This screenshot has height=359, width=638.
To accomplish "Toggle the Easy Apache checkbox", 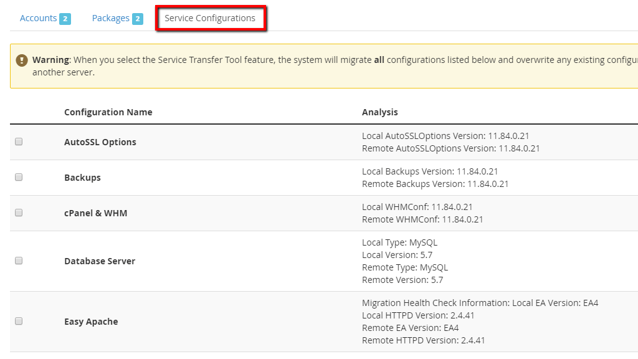I will point(19,321).
